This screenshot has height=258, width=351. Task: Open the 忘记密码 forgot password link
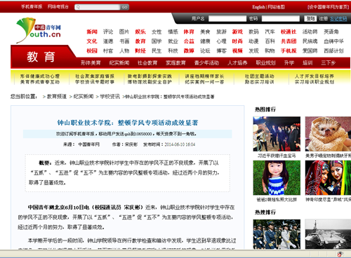(338, 19)
